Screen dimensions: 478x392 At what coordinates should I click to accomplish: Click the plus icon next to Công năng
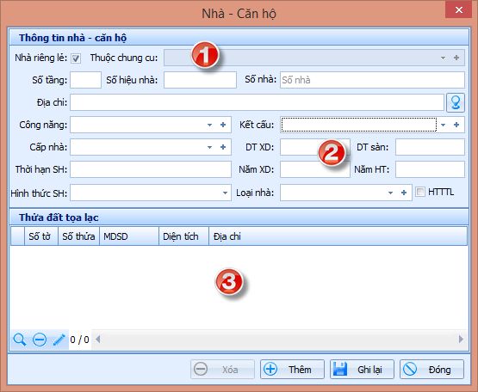coord(223,125)
